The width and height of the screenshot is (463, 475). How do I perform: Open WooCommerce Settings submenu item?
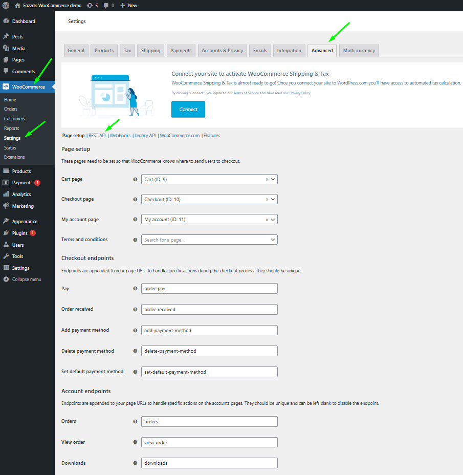(12, 138)
